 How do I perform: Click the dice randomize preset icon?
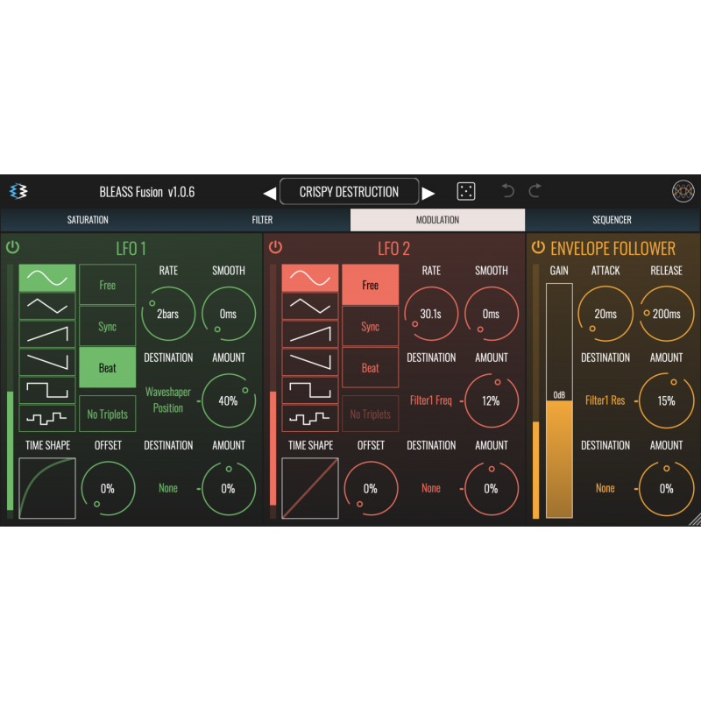[467, 192]
